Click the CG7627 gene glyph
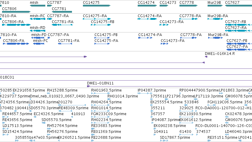Screen dimensions: 252x142 tap(238, 6)
